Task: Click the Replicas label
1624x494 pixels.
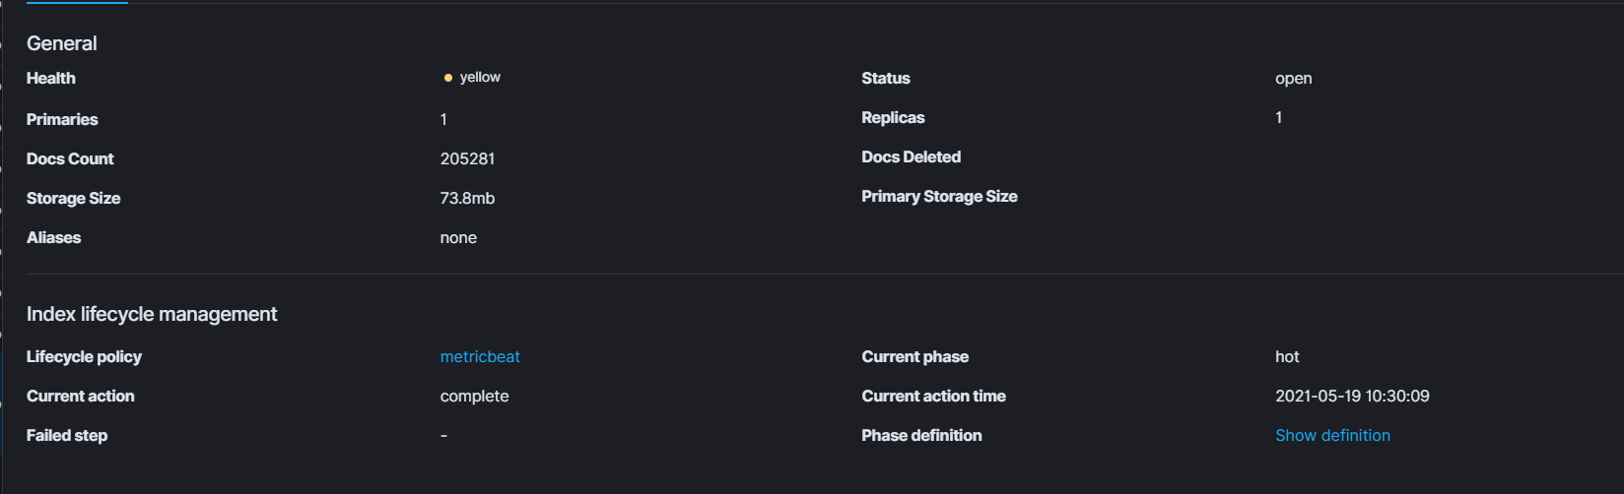Action: [893, 118]
